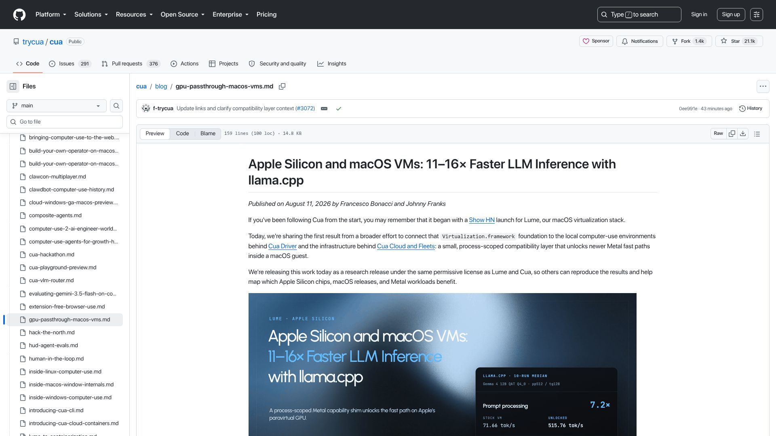Switch to Code view
Viewport: 776px width, 436px height.
[x=182, y=134]
